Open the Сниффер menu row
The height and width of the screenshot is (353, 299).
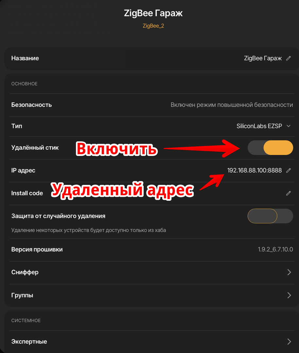[x=152, y=272]
